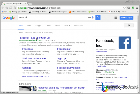Click the globe extension icon in toolbar
This screenshot has width=140, height=94.
click(x=129, y=8)
